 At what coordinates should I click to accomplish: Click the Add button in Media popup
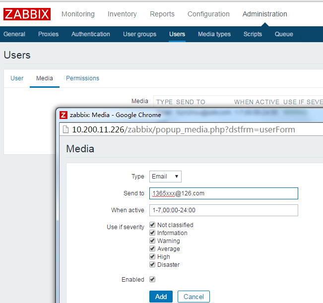point(161,297)
